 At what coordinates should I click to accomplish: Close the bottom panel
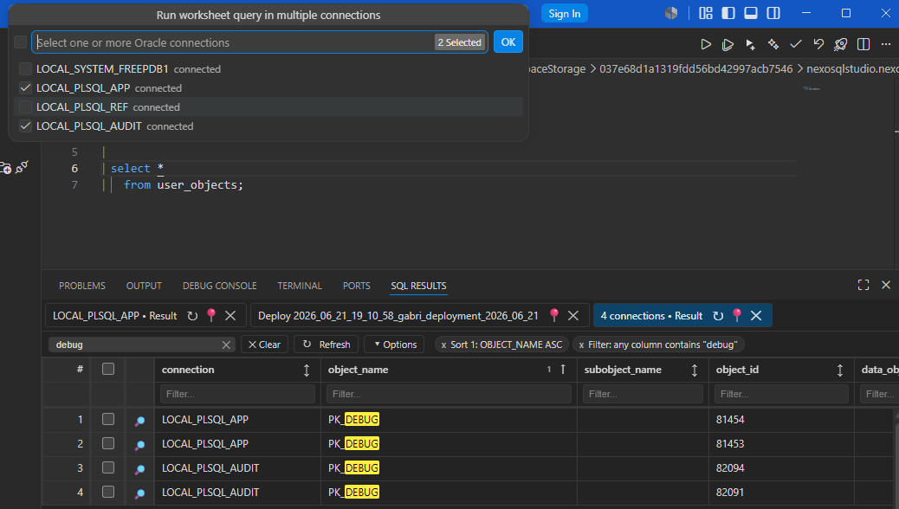[886, 285]
